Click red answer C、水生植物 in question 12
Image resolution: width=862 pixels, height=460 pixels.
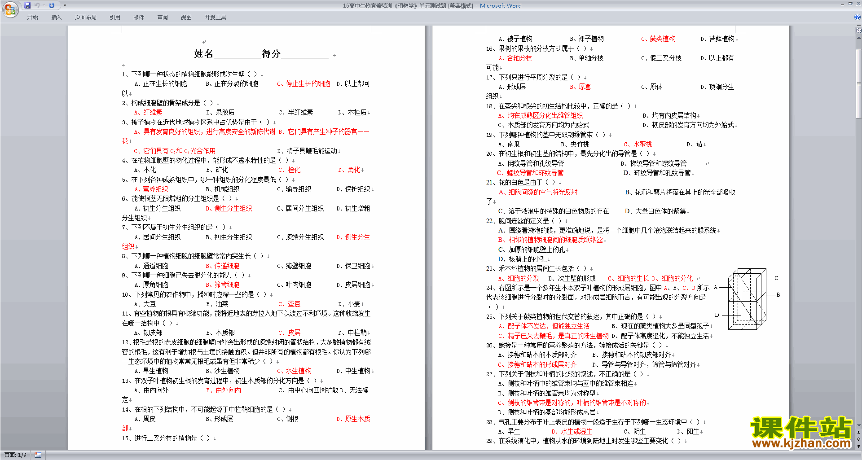295,371
